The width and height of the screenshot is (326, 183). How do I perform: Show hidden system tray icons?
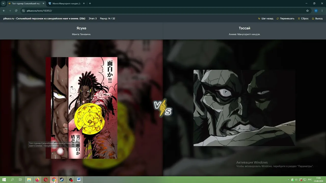[288, 180]
